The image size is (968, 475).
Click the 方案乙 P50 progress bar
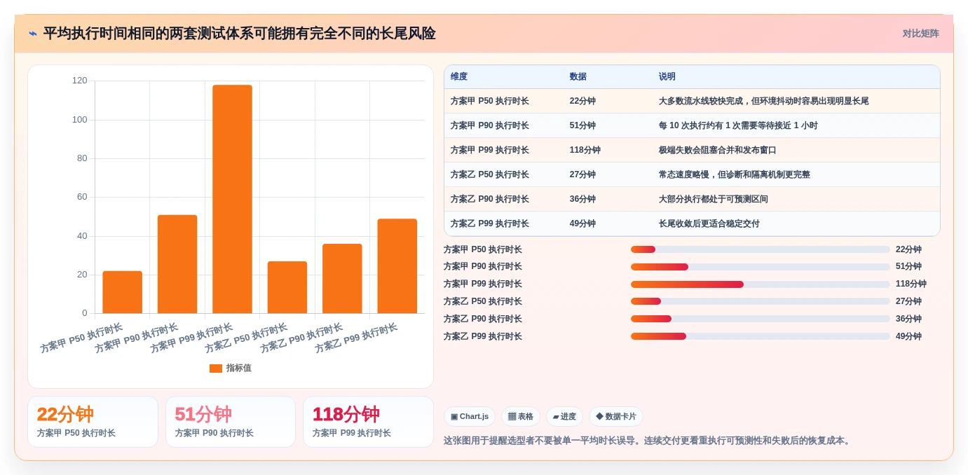761,301
